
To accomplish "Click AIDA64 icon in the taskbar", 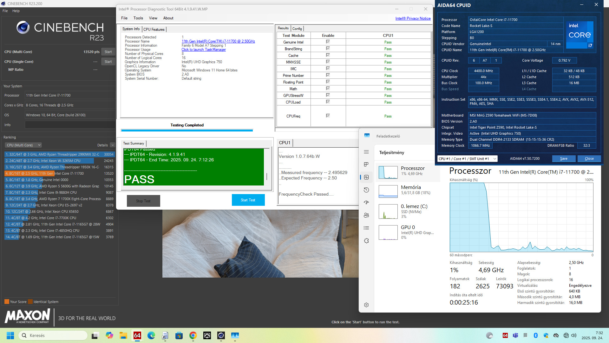I will click(x=137, y=335).
